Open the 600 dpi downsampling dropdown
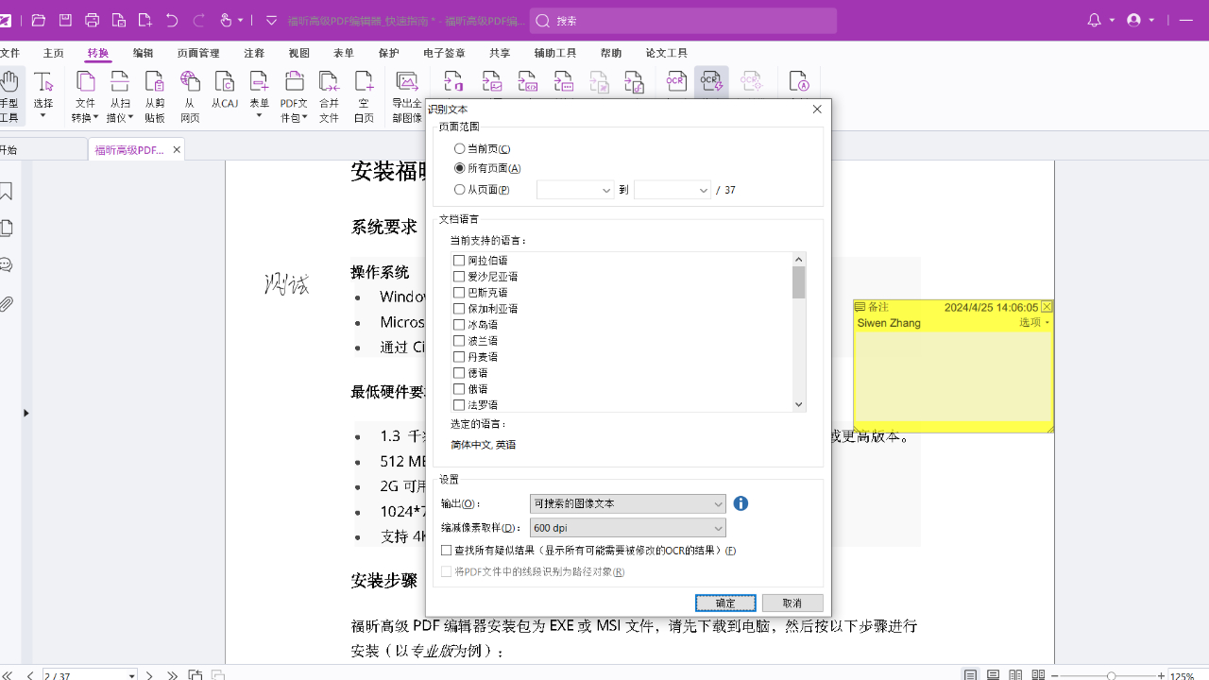Screen dimensions: 1209x680 (x=717, y=527)
